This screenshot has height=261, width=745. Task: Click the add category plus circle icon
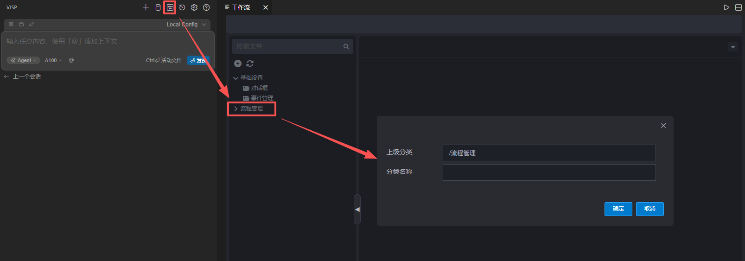click(238, 64)
